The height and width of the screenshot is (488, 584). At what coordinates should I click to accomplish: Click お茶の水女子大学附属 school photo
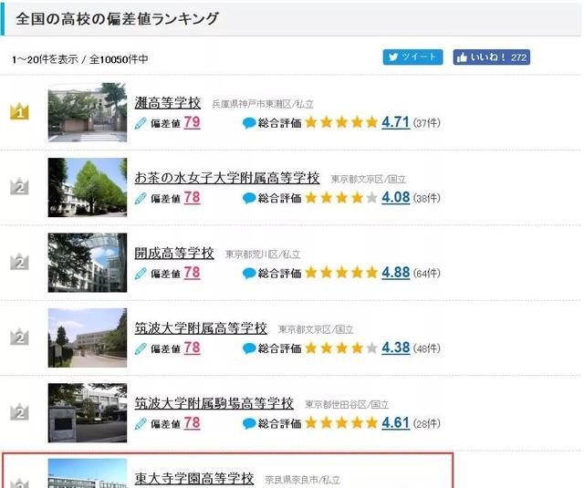(88, 188)
